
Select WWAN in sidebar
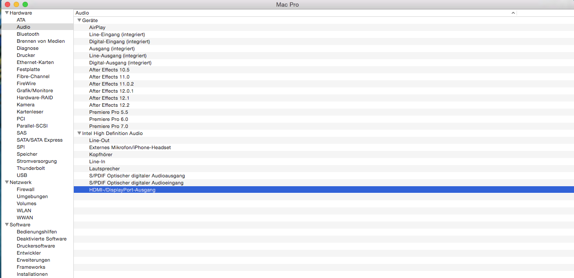25,218
